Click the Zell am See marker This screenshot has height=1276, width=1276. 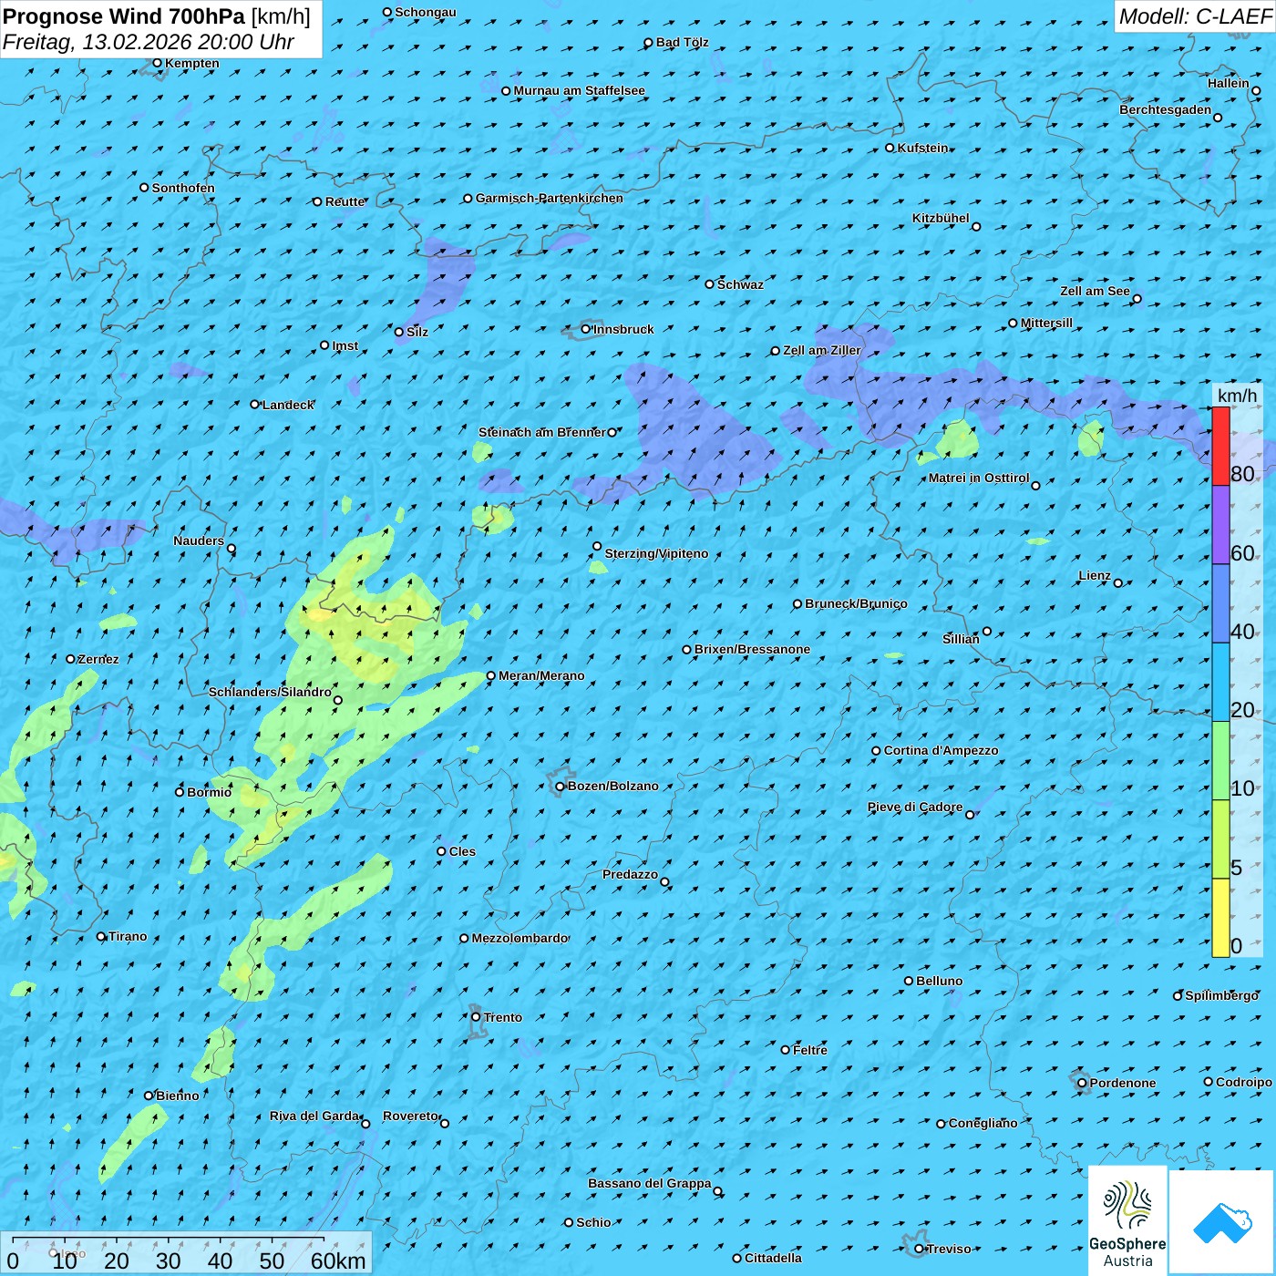1137,299
